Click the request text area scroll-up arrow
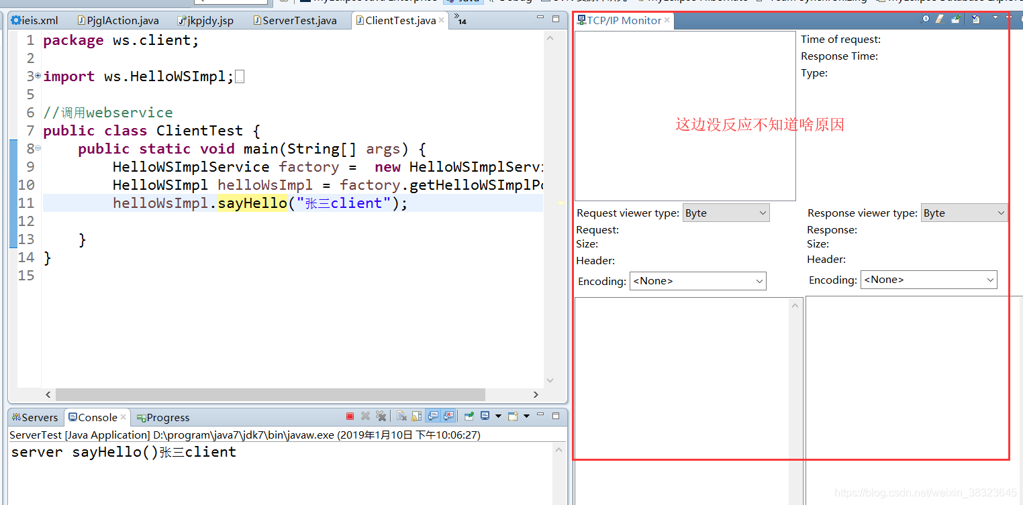1023x505 pixels. (796, 306)
